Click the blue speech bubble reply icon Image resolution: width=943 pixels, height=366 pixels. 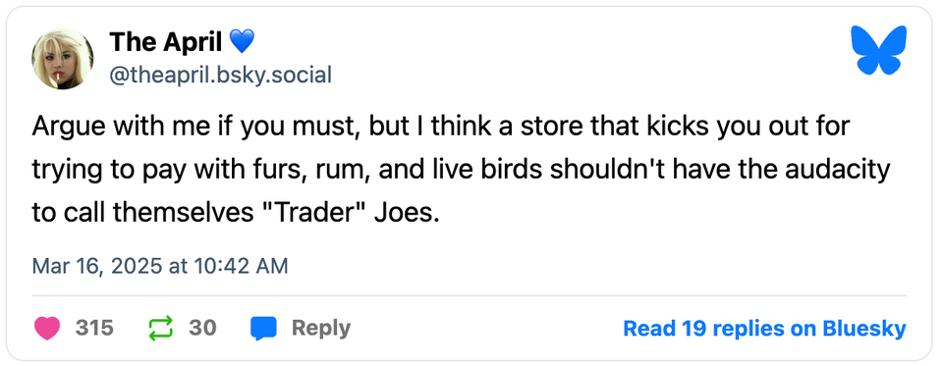263,329
